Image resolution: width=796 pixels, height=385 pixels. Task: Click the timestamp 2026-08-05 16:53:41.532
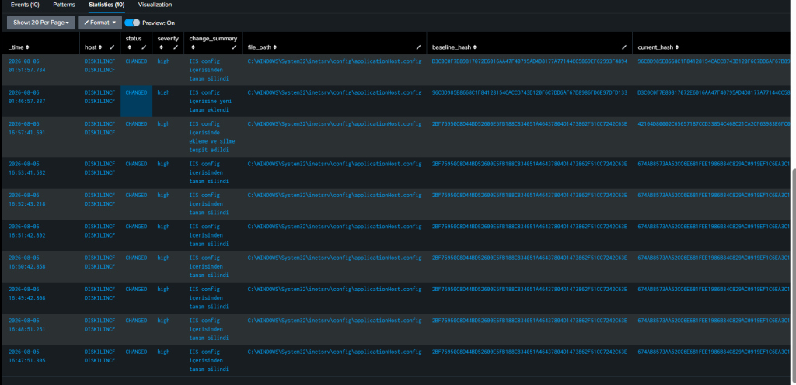pyautogui.click(x=27, y=168)
